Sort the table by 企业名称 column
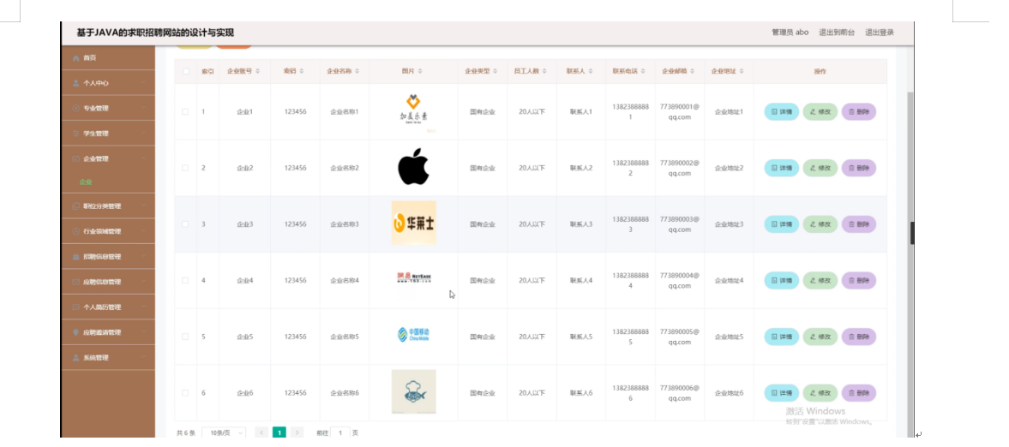 [x=357, y=71]
